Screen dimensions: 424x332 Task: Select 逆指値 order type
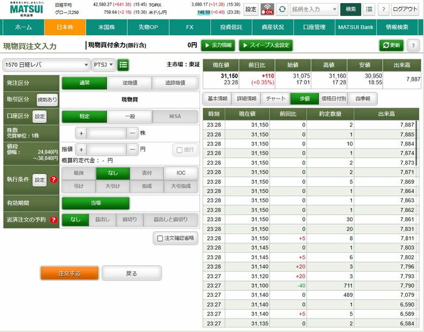click(130, 83)
